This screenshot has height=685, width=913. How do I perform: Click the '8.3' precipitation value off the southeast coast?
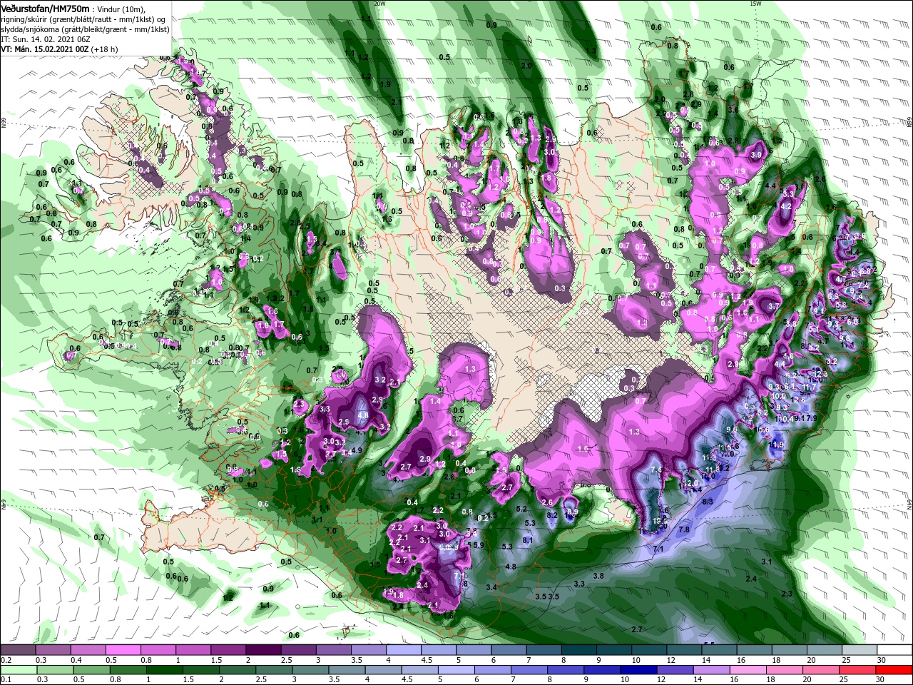(708, 502)
